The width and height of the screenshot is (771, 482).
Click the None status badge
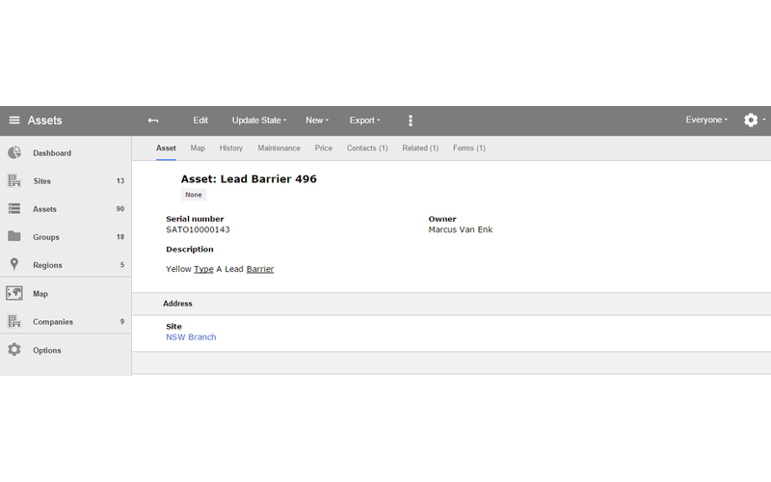(194, 195)
